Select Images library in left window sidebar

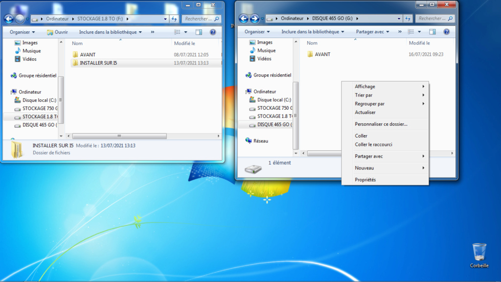[26, 43]
